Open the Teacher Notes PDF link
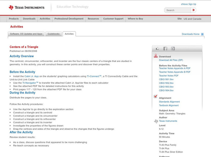This screenshot has height=157, width=211. tap(169, 76)
